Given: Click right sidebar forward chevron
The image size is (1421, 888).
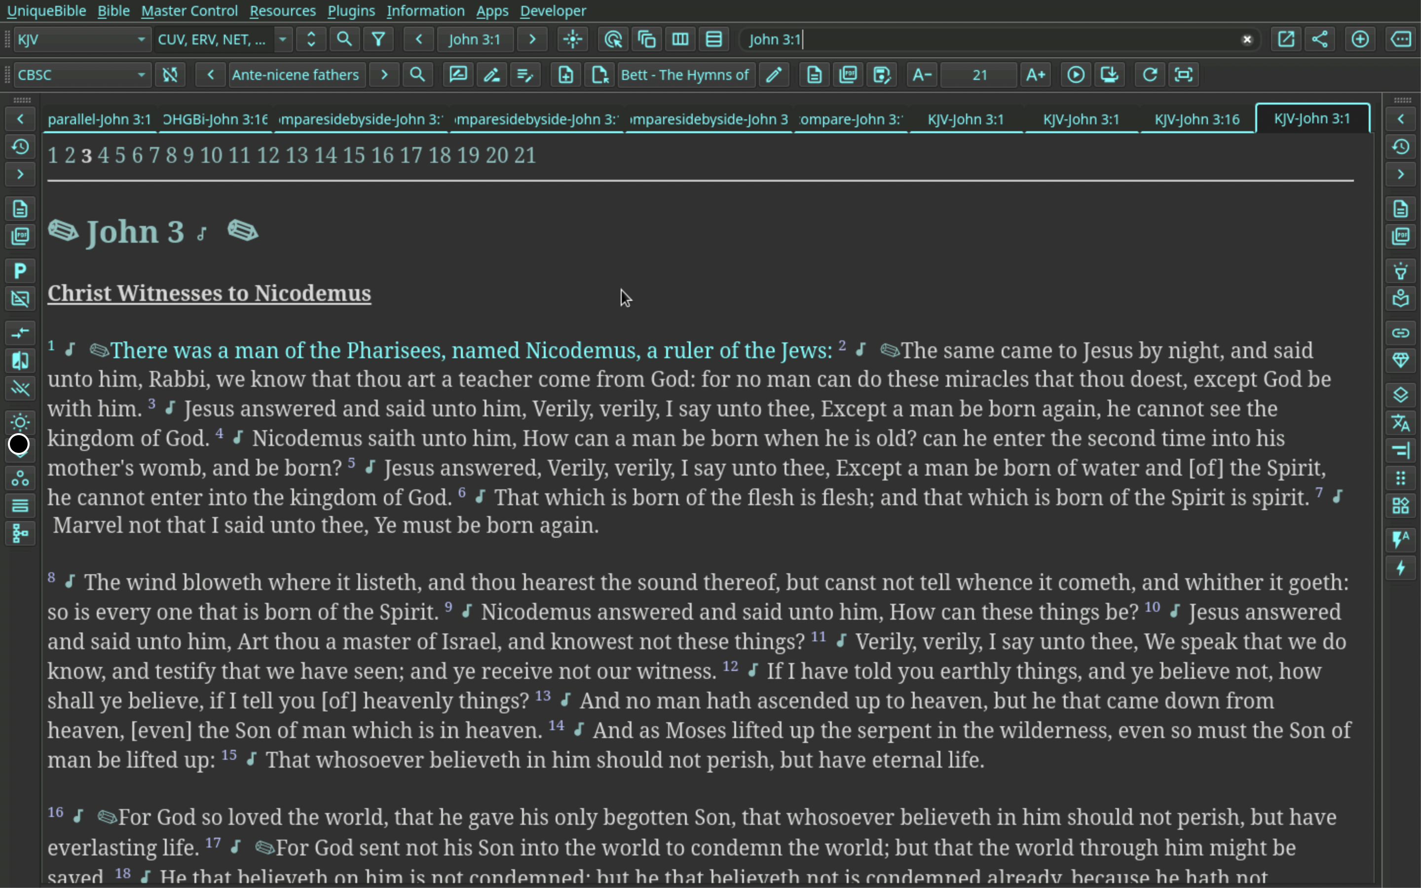Looking at the screenshot, I should (1401, 175).
